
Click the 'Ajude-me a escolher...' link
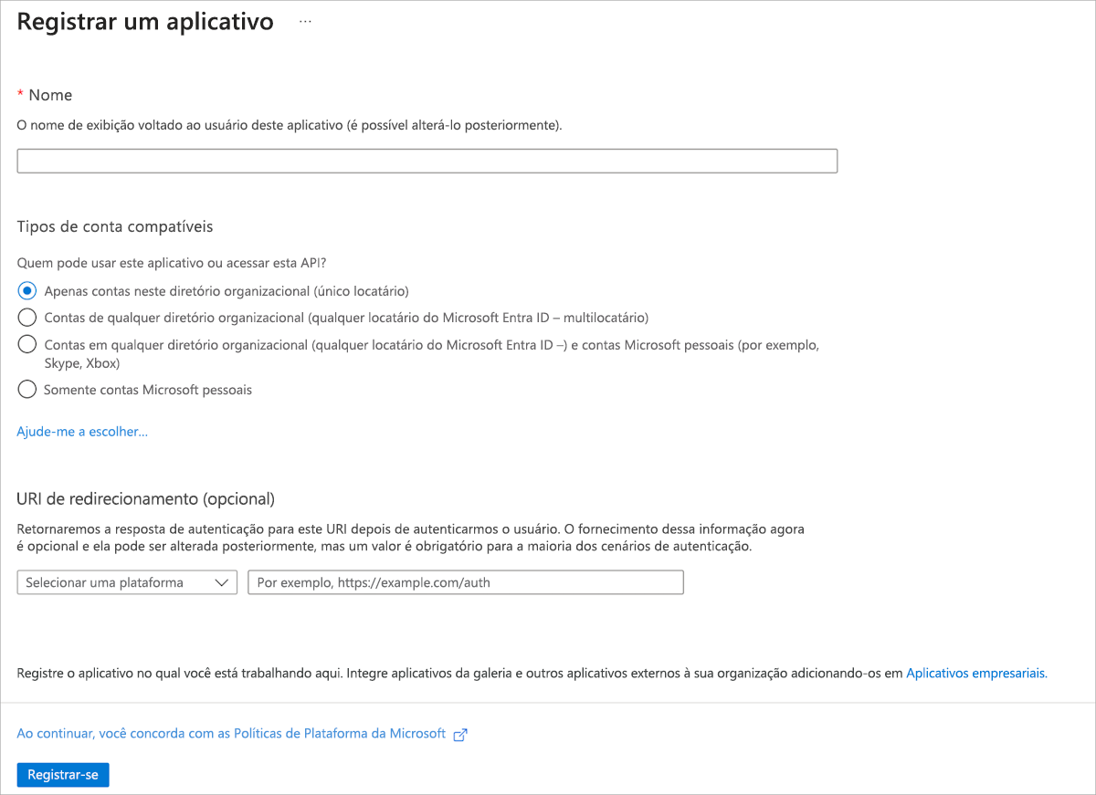click(82, 431)
